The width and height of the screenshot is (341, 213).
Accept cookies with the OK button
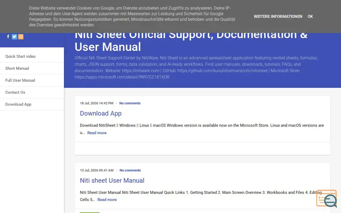point(310,17)
